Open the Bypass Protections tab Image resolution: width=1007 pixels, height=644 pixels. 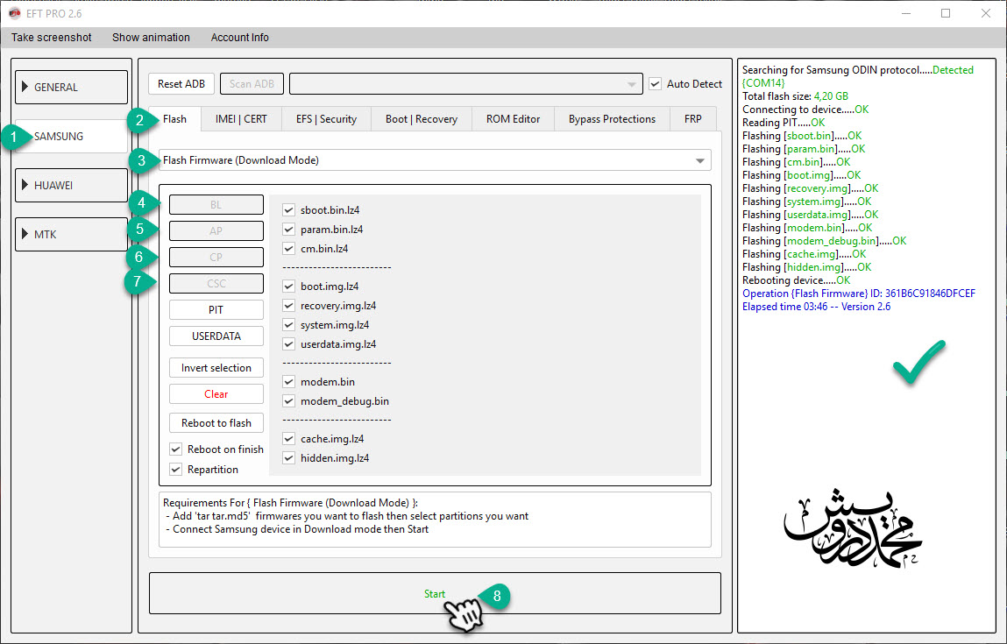click(x=612, y=119)
